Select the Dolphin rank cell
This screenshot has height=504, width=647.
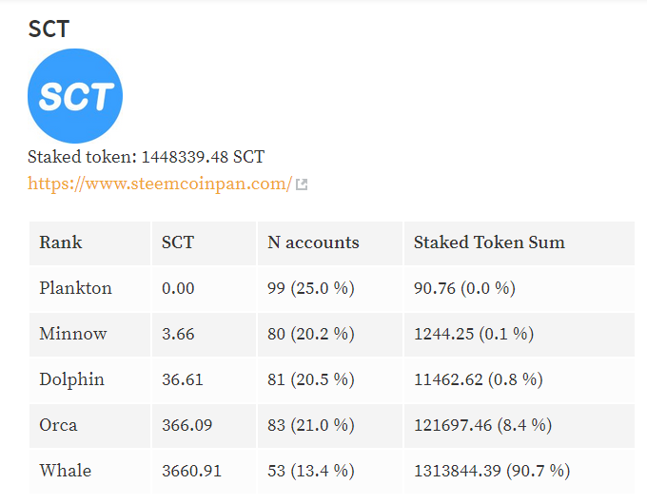tap(89, 380)
